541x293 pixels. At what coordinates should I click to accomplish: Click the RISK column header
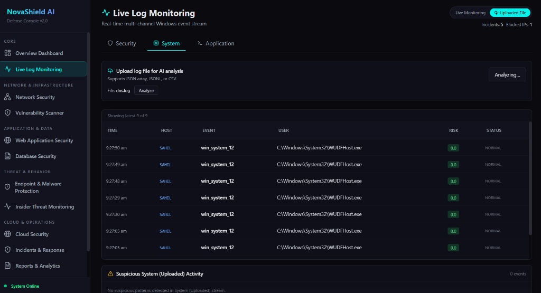[x=454, y=130]
